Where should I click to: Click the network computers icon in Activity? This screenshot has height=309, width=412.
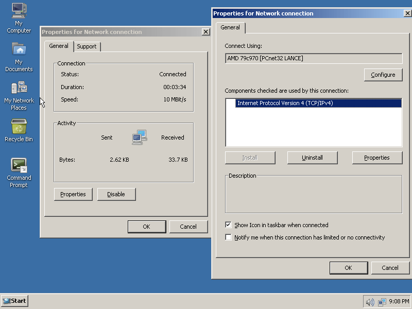[x=139, y=137]
